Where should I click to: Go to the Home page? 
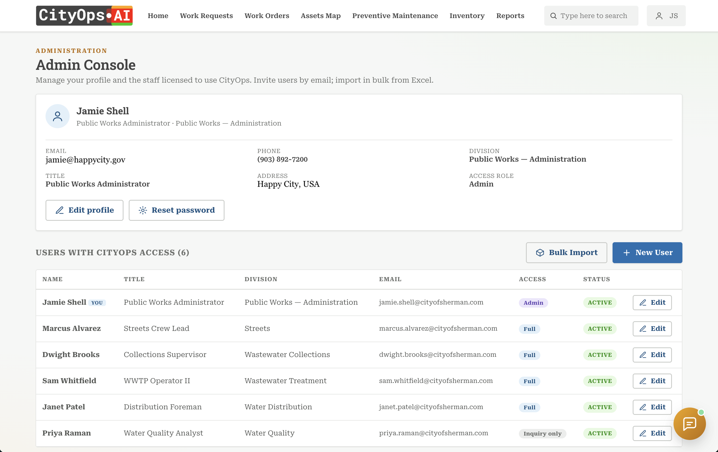(158, 16)
